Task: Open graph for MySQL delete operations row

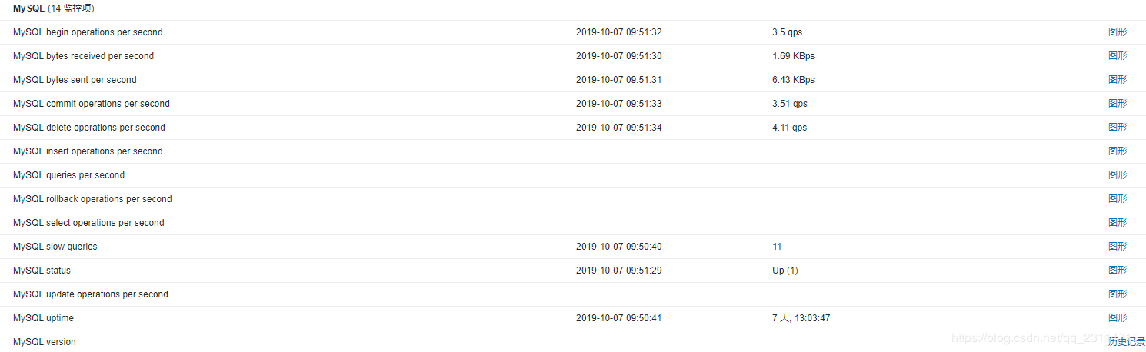Action: (1117, 128)
